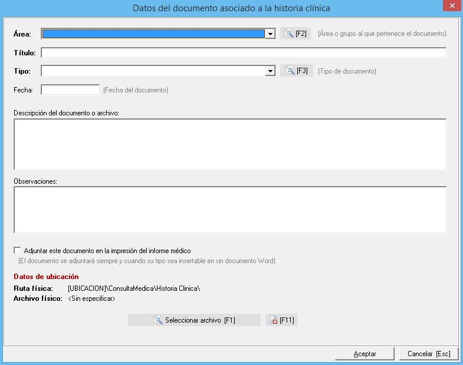The image size is (463, 365).
Task: Click in the Descripción del documento text area
Action: coord(230,144)
